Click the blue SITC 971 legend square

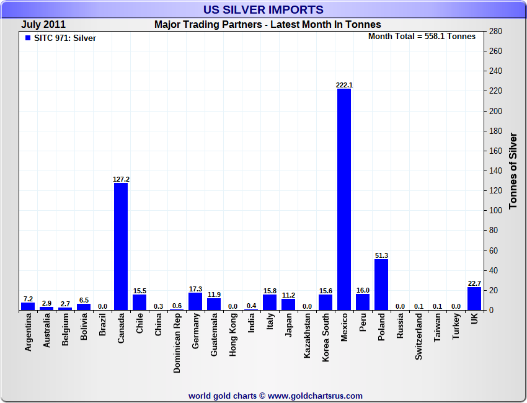[28, 38]
